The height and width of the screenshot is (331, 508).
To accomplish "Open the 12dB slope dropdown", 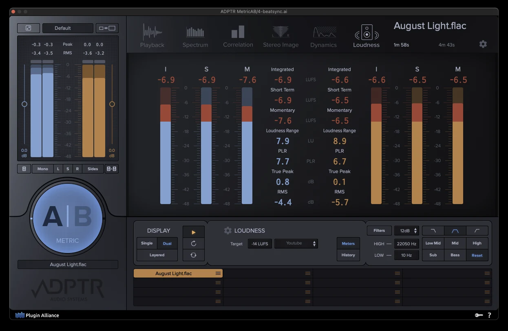I will click(406, 231).
